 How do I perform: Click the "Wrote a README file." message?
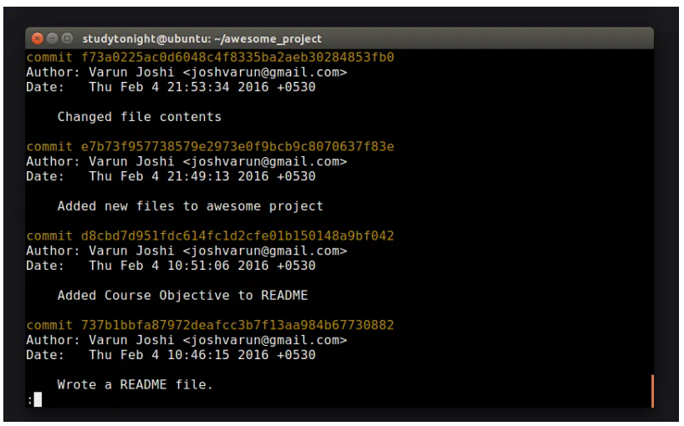pos(135,385)
